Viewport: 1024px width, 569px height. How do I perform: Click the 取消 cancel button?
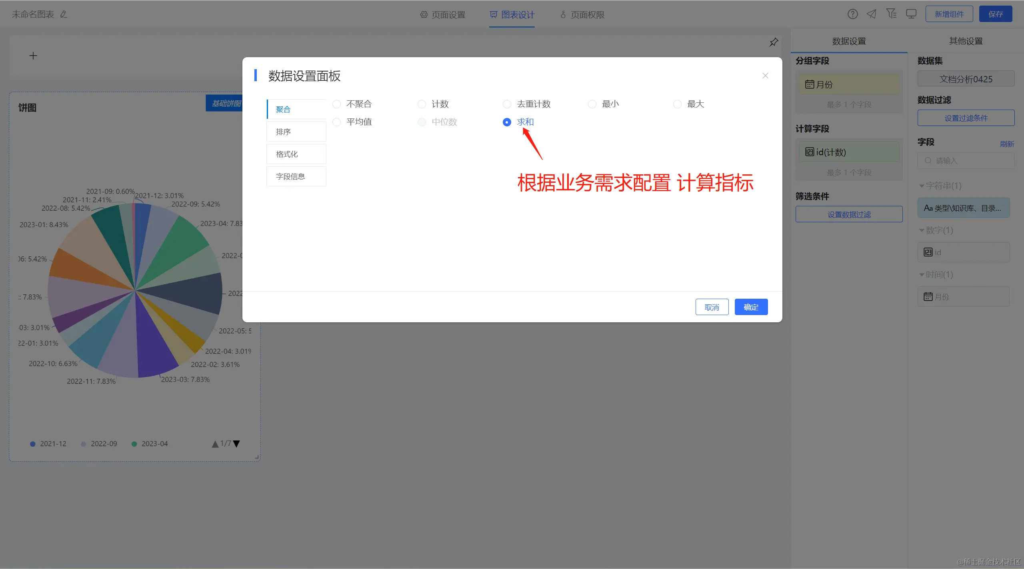tap(712, 307)
